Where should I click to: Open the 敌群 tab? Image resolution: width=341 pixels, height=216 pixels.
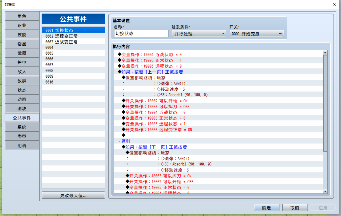coord(22,81)
